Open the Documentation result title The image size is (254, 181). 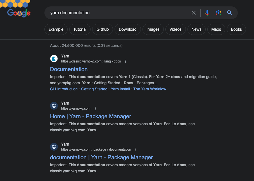69,69
